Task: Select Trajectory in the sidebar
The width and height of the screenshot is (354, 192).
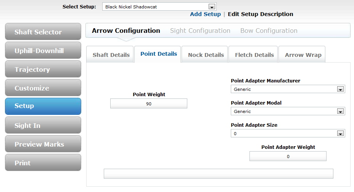Action: (43, 69)
